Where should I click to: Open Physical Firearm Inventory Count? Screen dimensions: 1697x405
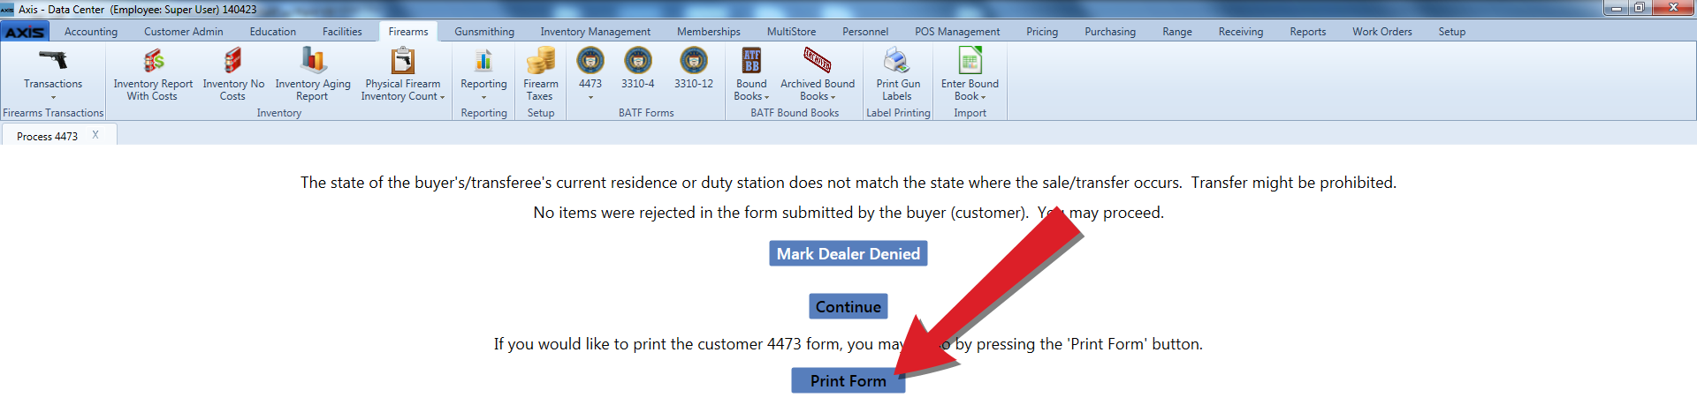point(403,74)
